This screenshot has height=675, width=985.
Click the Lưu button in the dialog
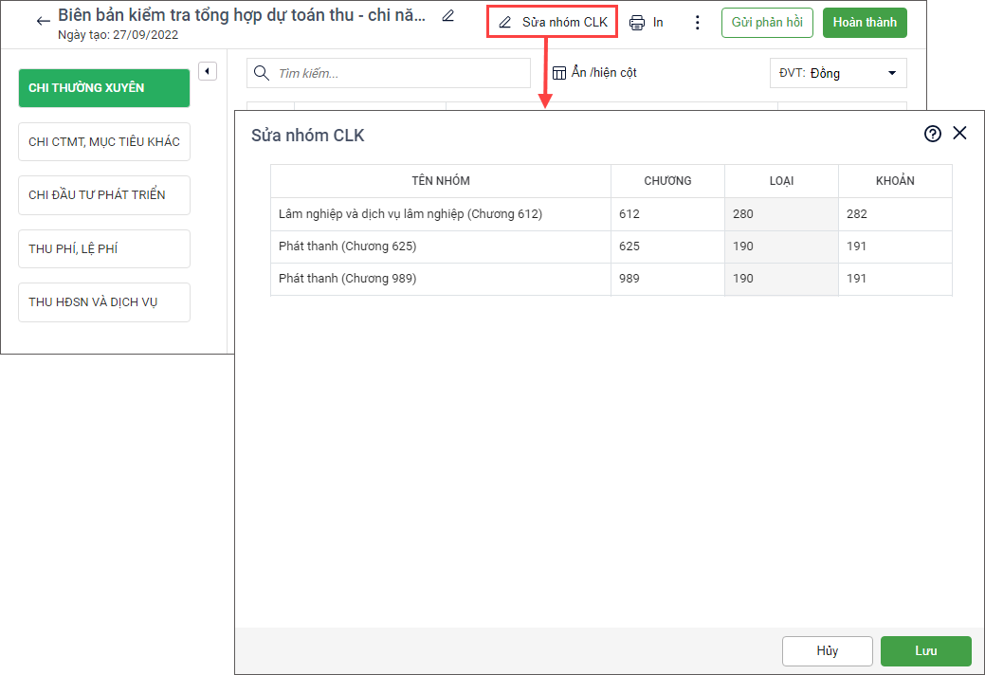coord(925,651)
